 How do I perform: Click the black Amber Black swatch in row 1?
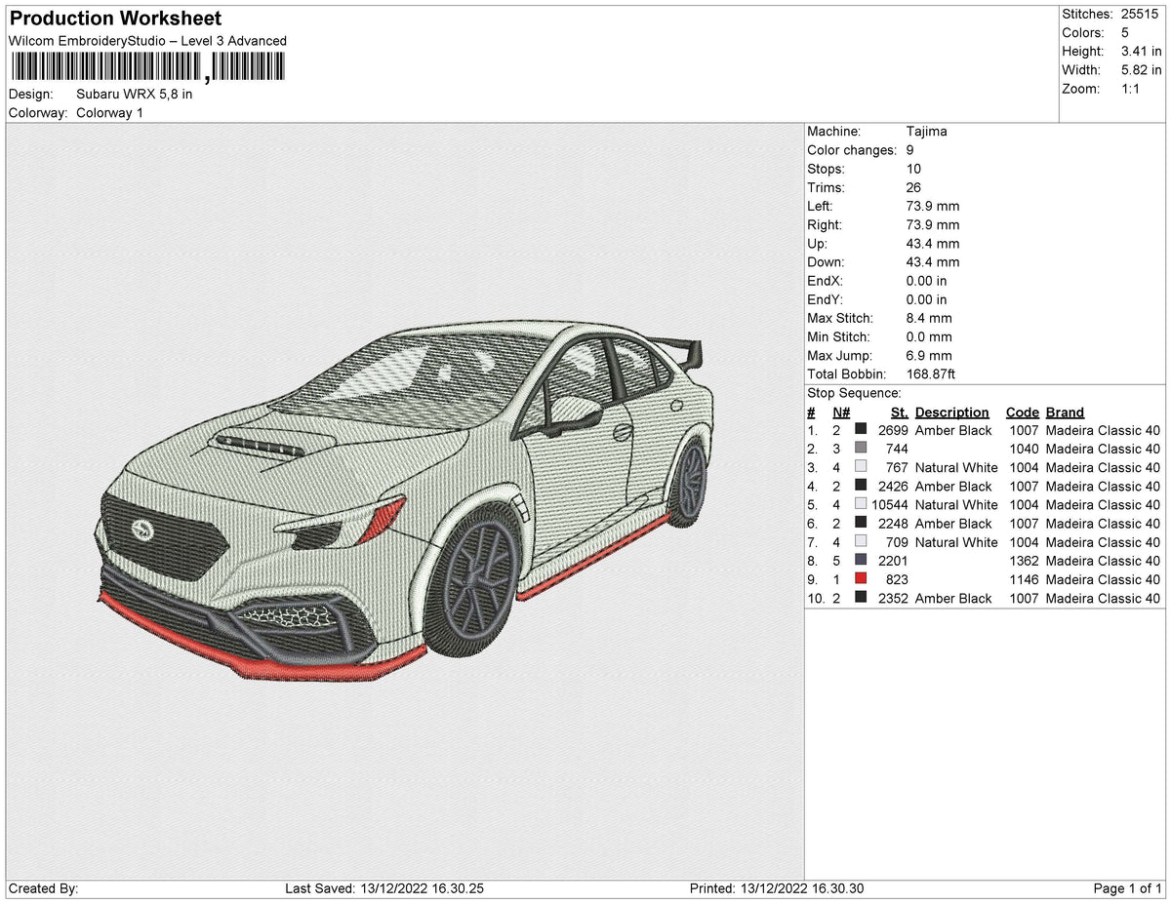pyautogui.click(x=861, y=430)
